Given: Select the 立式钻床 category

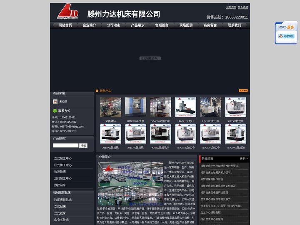Looking at the screenshot, I should pos(60,206).
